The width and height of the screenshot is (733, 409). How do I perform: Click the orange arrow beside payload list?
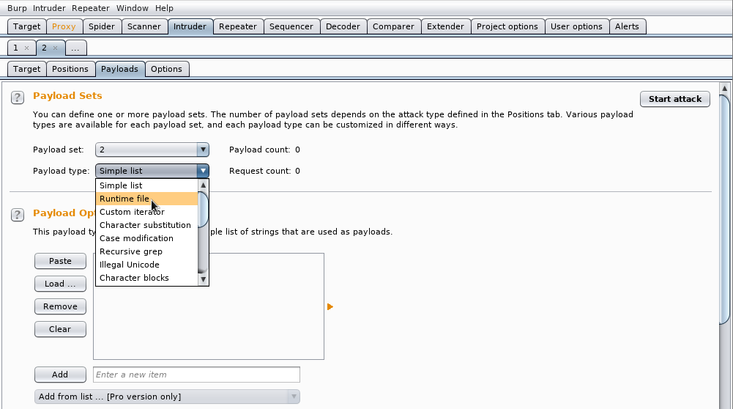point(330,306)
